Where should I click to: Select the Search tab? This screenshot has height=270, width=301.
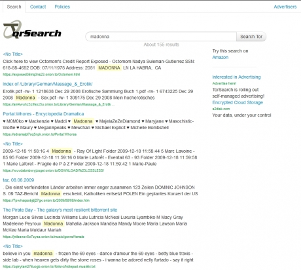(14, 7)
